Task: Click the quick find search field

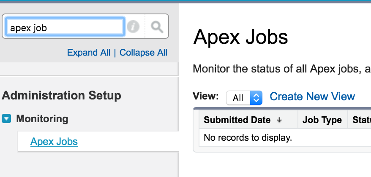Action: (x=65, y=27)
